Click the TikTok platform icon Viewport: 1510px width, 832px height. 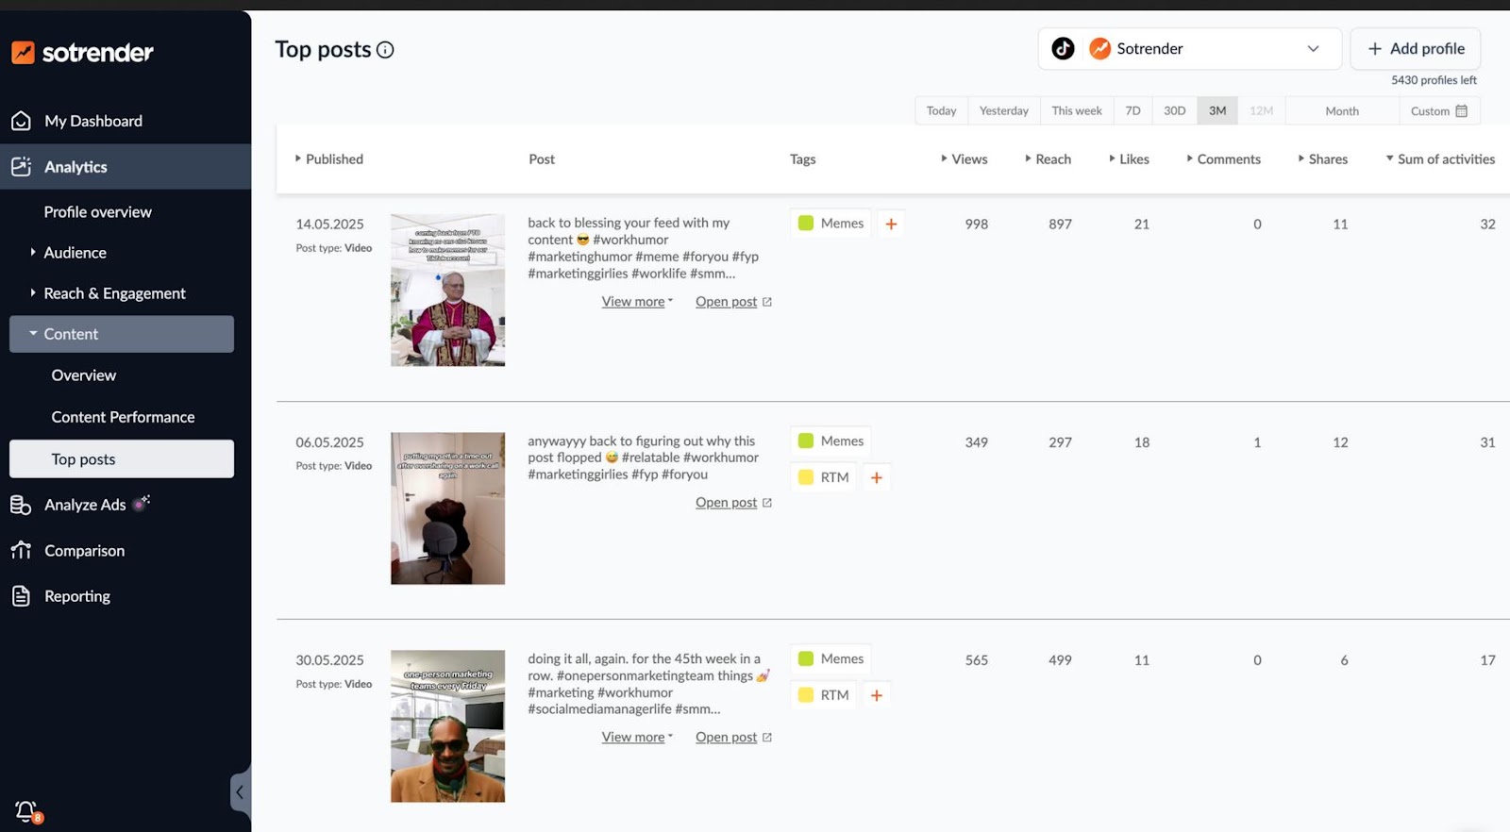pyautogui.click(x=1064, y=48)
